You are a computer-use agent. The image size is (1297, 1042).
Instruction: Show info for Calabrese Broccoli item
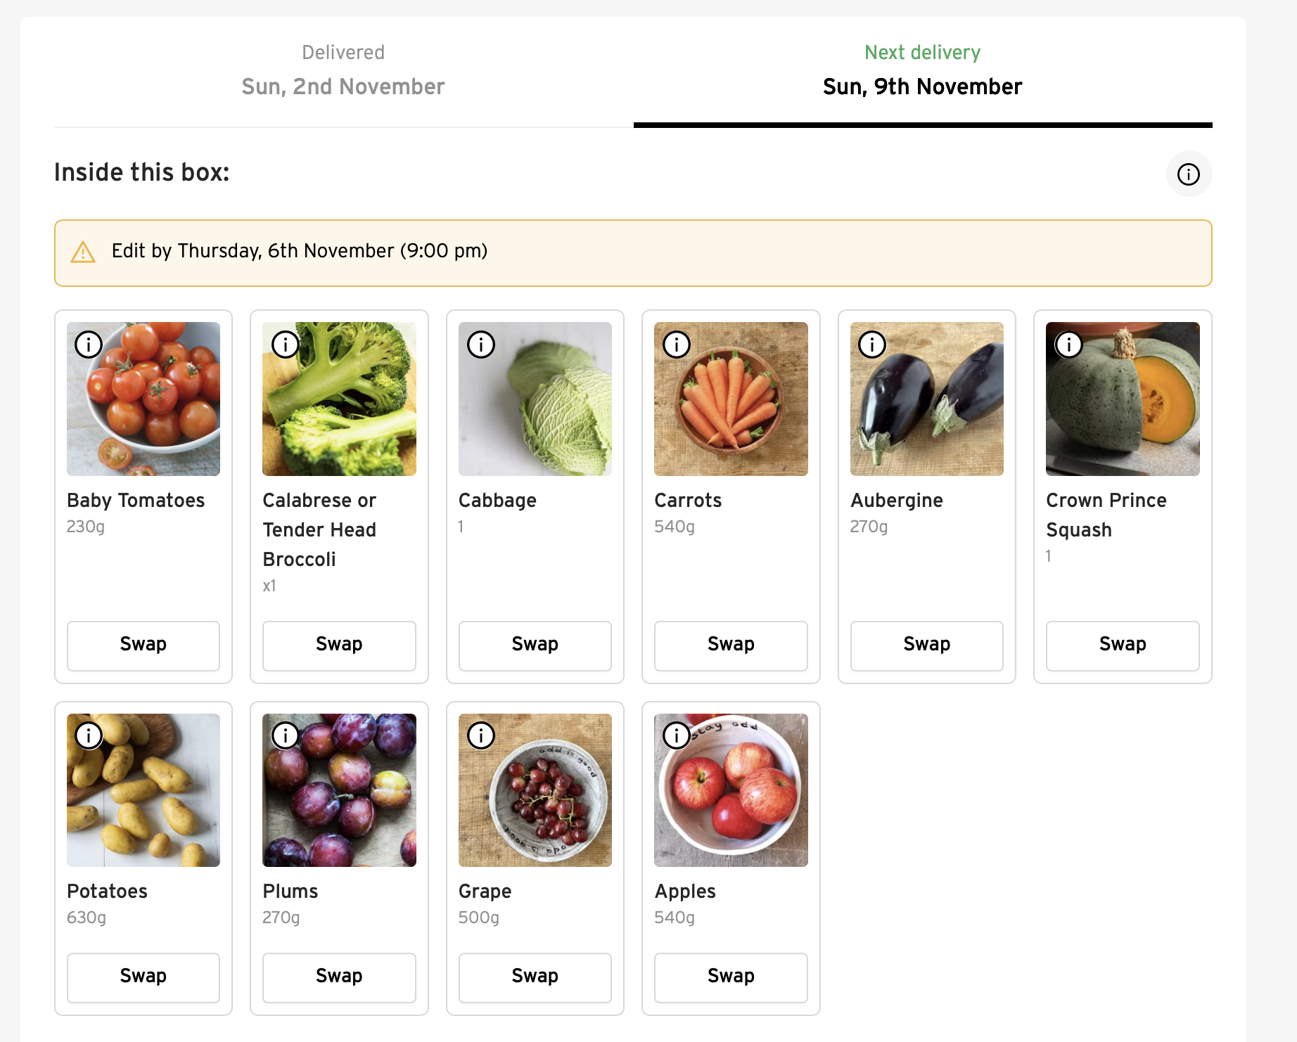pos(285,345)
